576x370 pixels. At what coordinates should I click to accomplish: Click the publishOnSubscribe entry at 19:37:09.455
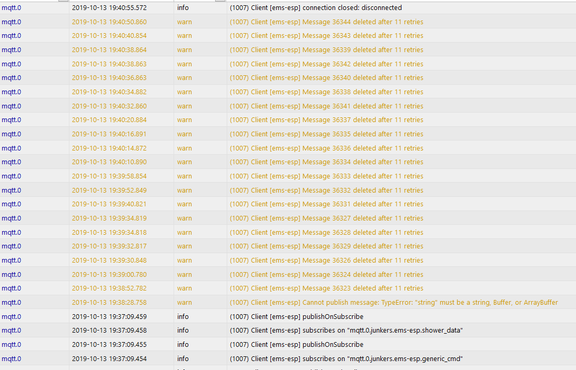[297, 344]
